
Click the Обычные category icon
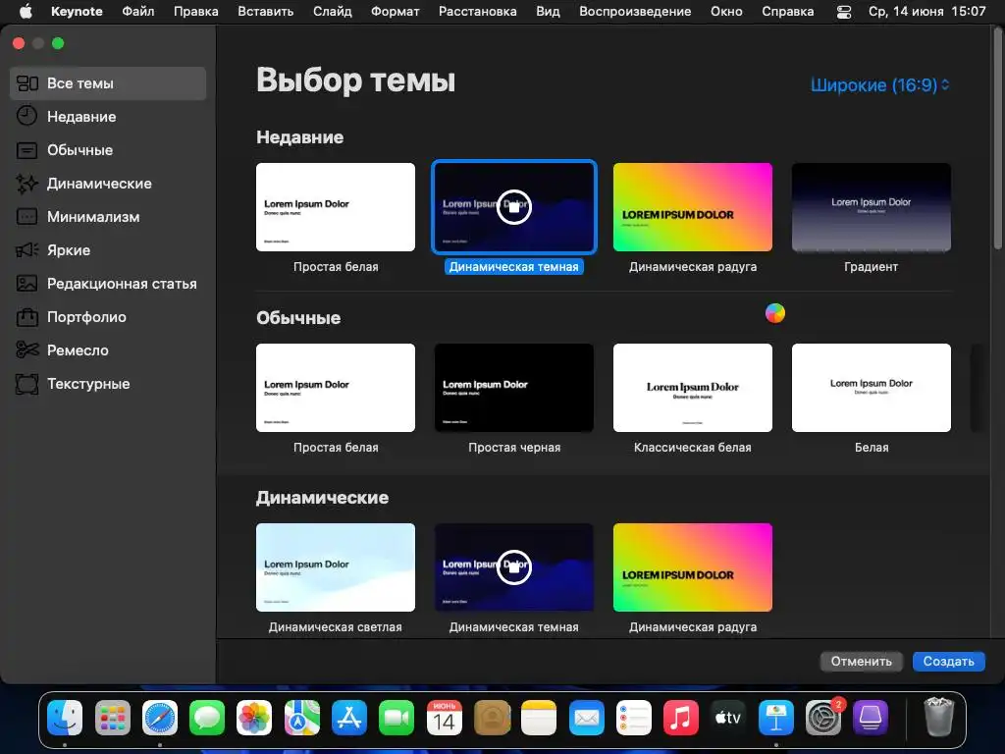(x=26, y=150)
